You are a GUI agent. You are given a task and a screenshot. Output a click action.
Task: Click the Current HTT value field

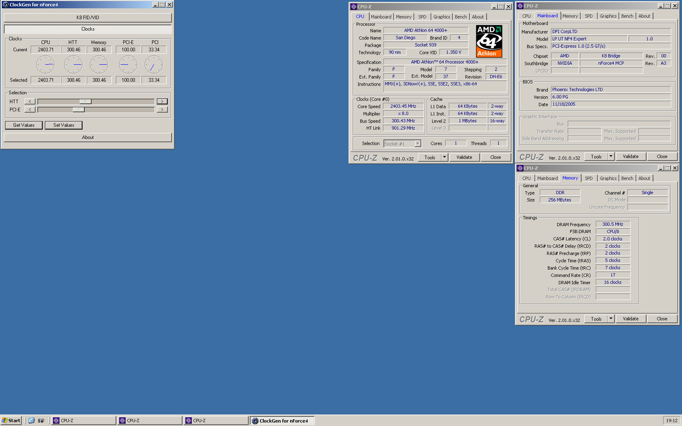pyautogui.click(x=73, y=50)
